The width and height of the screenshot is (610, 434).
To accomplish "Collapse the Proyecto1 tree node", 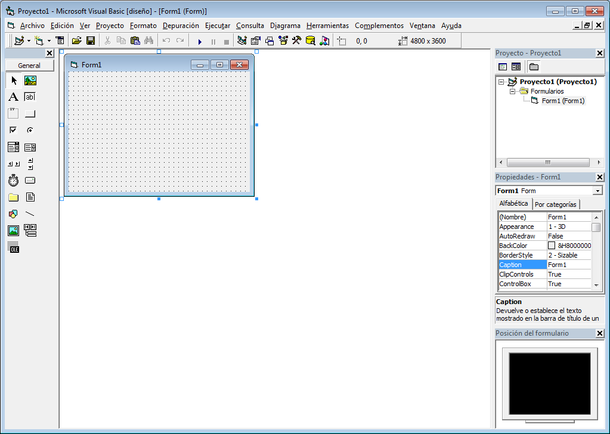I will pos(501,82).
